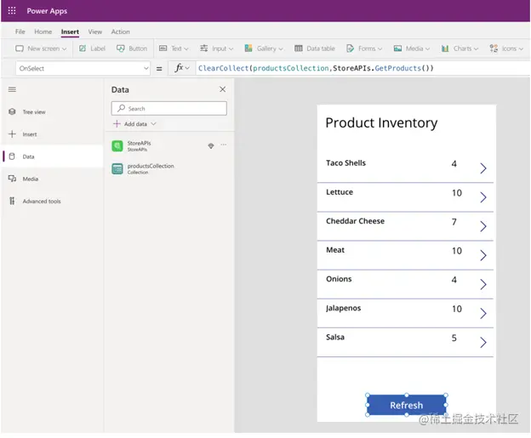The width and height of the screenshot is (531, 438).
Task: Open the Icons dropdown
Action: (506, 48)
